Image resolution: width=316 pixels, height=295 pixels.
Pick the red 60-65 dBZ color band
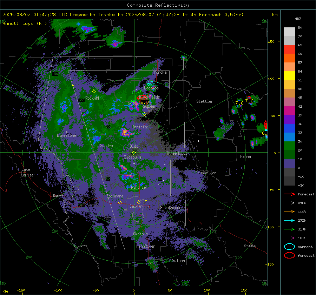[x=289, y=49]
